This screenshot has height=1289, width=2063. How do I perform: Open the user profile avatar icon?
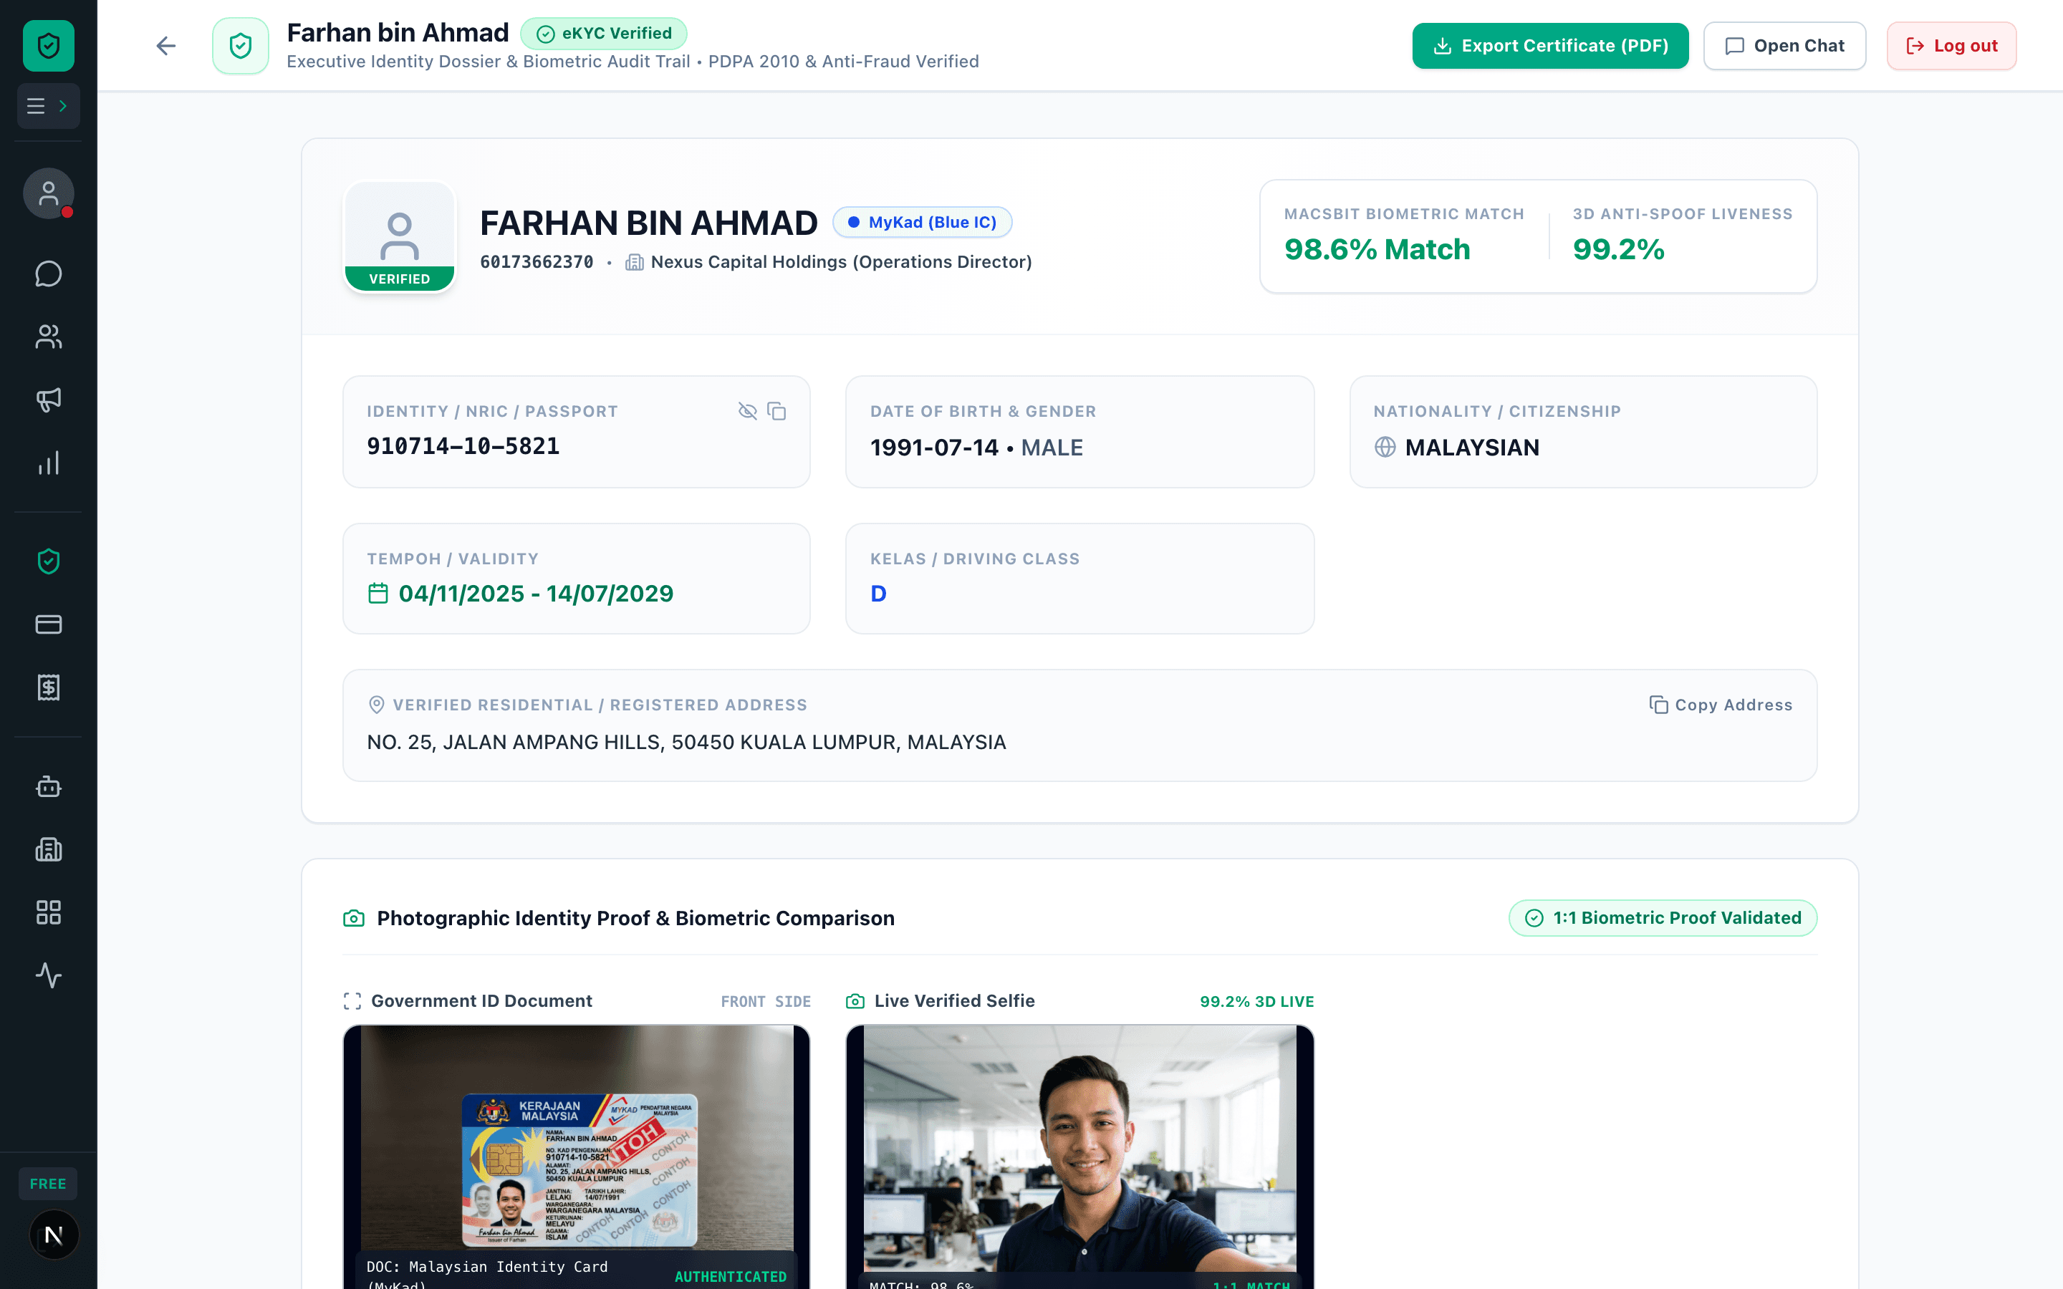pyautogui.click(x=49, y=193)
